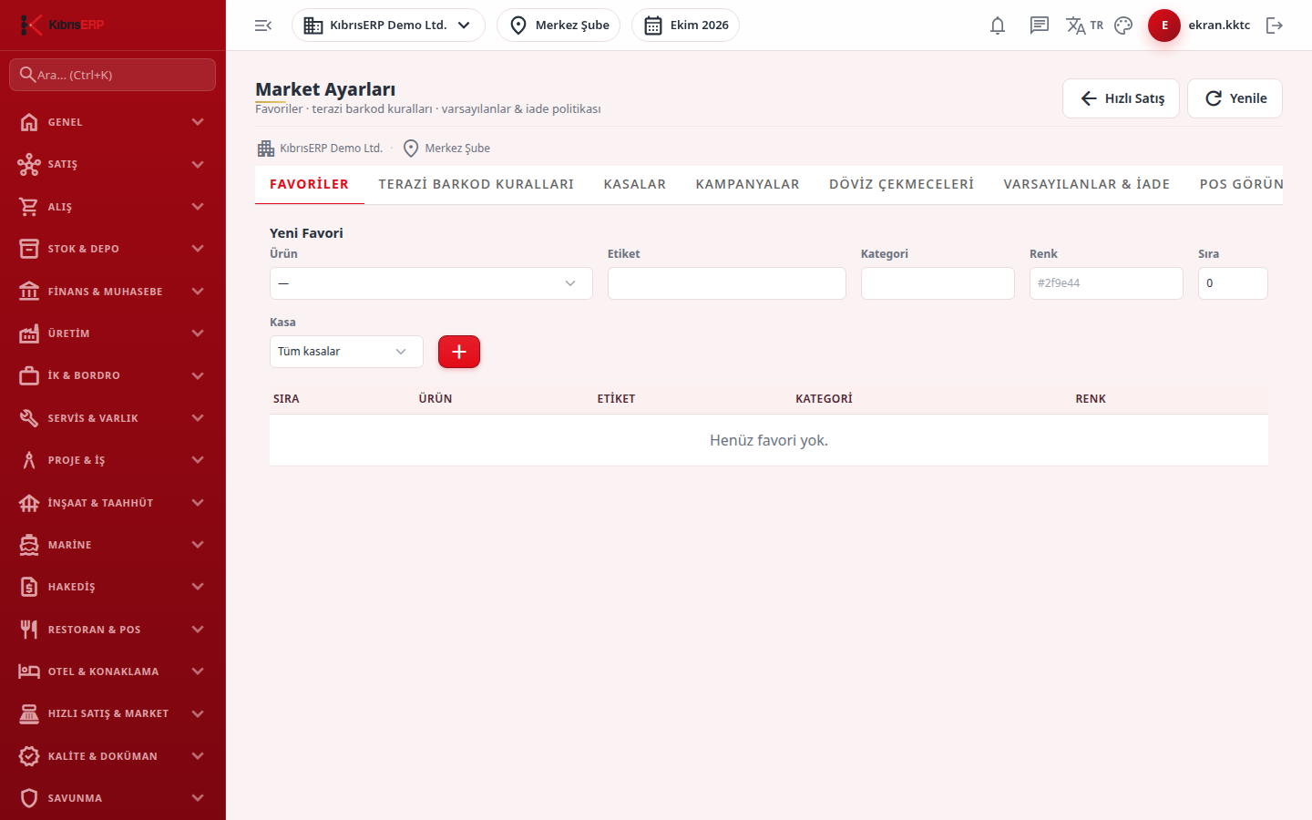The width and height of the screenshot is (1312, 820).
Task: Click the Savunma shield icon
Action: click(x=29, y=798)
